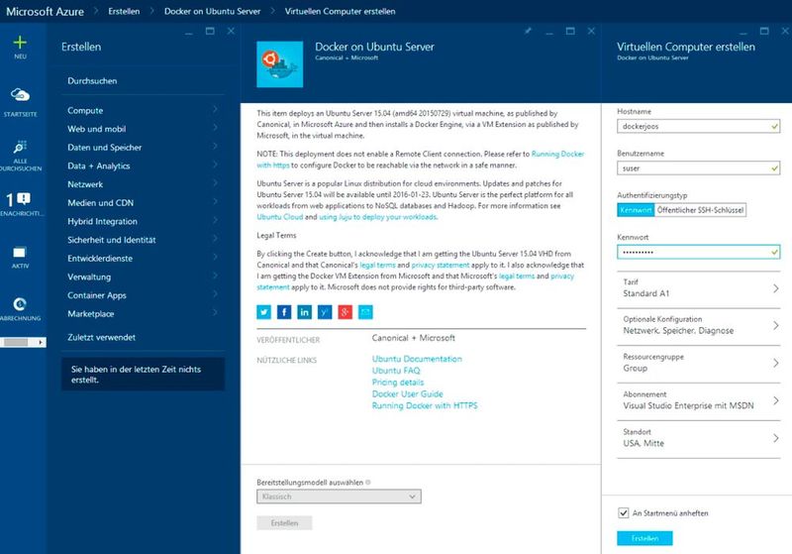Click the Microsoft Azure logo text
This screenshot has width=792, height=554.
click(x=45, y=11)
